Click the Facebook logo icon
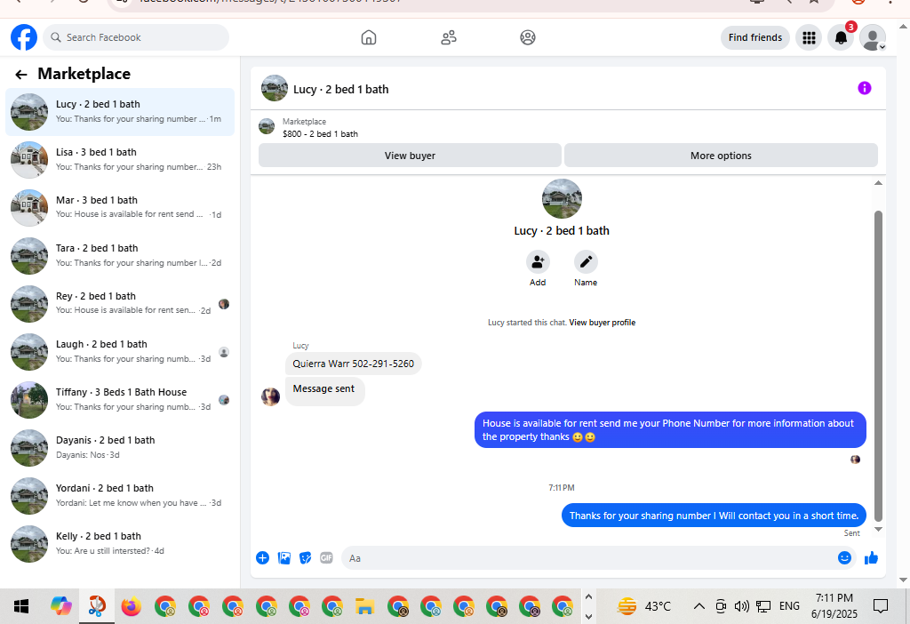The height and width of the screenshot is (624, 910). point(24,37)
